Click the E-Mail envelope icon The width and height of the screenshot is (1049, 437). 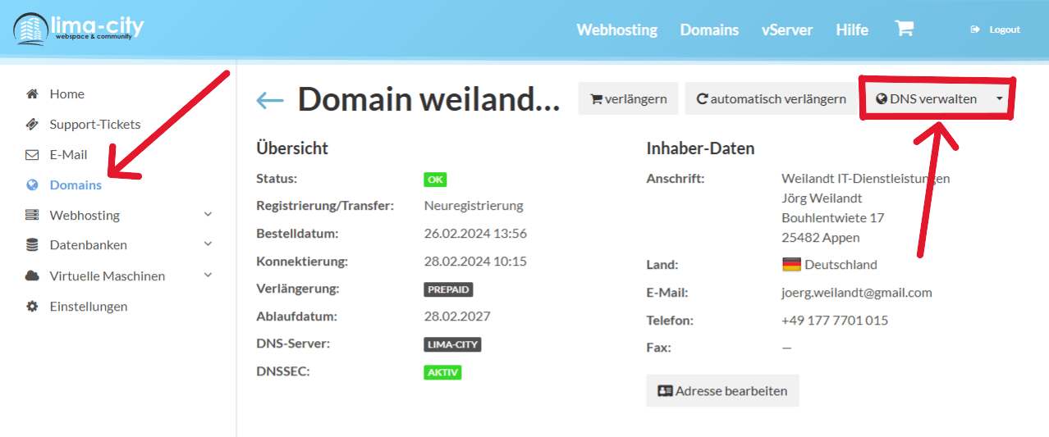[x=32, y=154]
